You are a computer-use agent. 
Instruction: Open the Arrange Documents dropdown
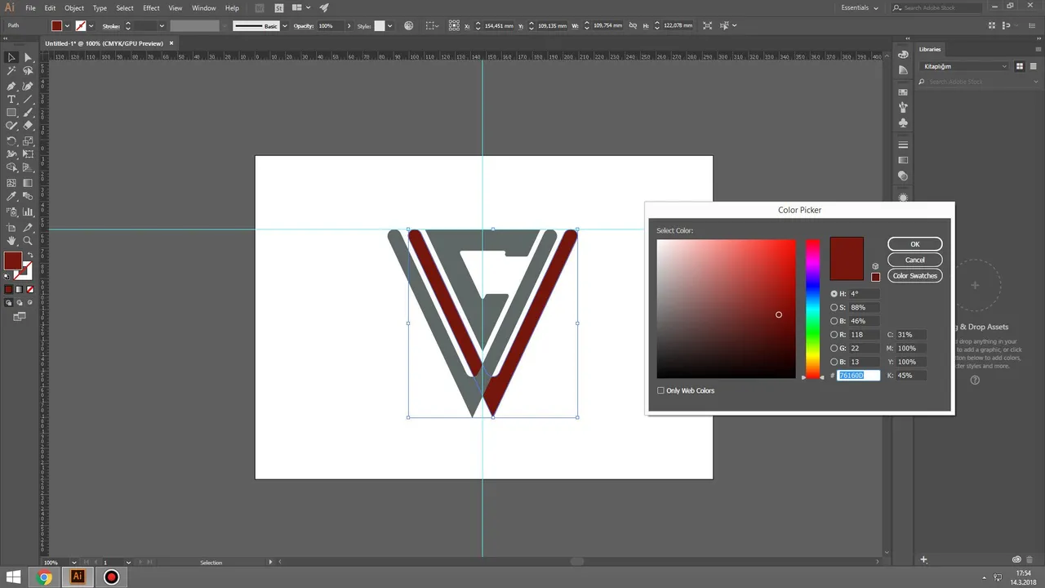(x=300, y=8)
